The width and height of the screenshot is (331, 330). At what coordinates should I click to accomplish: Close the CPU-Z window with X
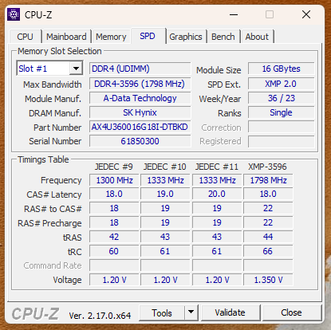(x=306, y=14)
